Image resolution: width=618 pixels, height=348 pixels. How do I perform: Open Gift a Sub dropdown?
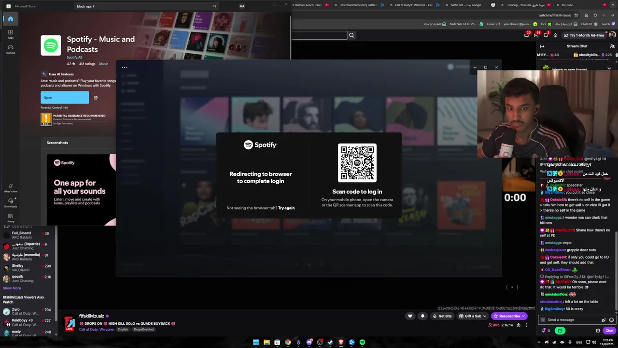click(x=472, y=316)
